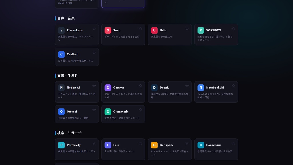
Task: Click the VOICEVOX V icon
Action: 201,30
